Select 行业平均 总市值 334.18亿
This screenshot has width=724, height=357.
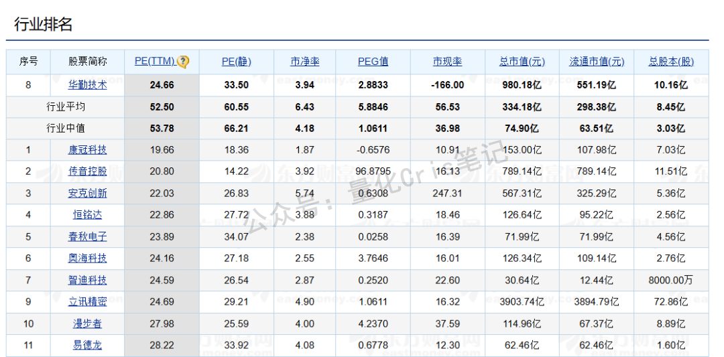pyautogui.click(x=522, y=107)
